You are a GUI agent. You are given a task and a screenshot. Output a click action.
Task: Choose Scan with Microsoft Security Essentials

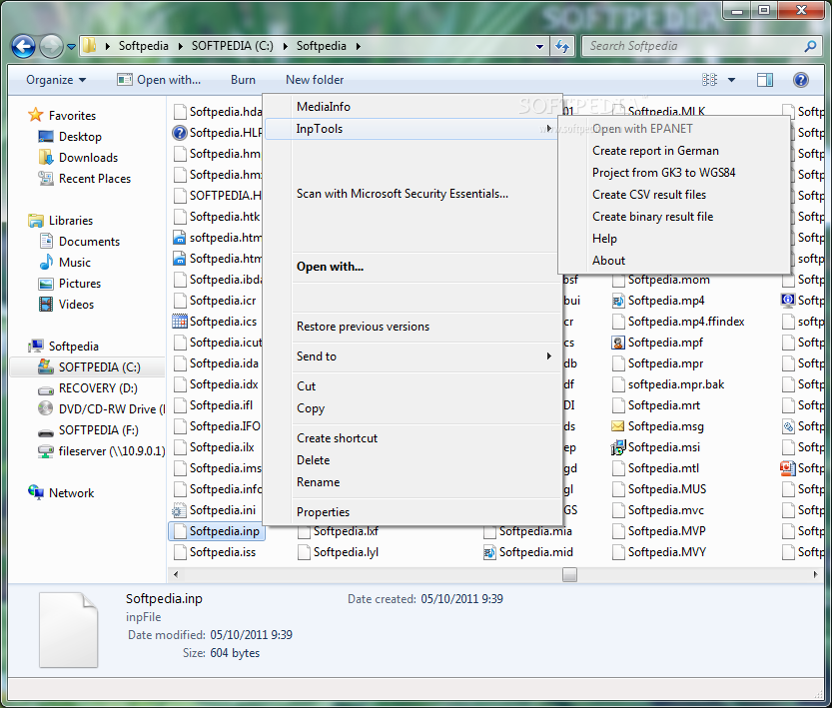click(412, 194)
